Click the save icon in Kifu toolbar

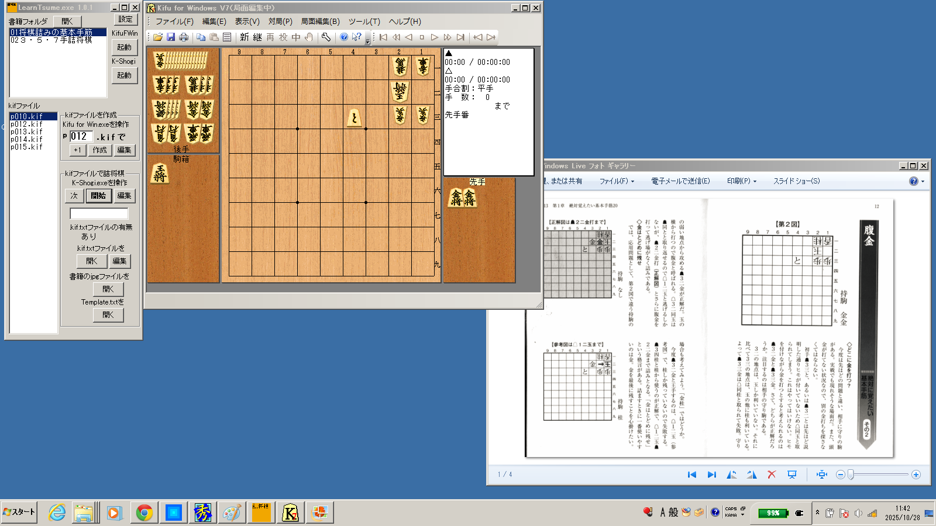tap(171, 37)
